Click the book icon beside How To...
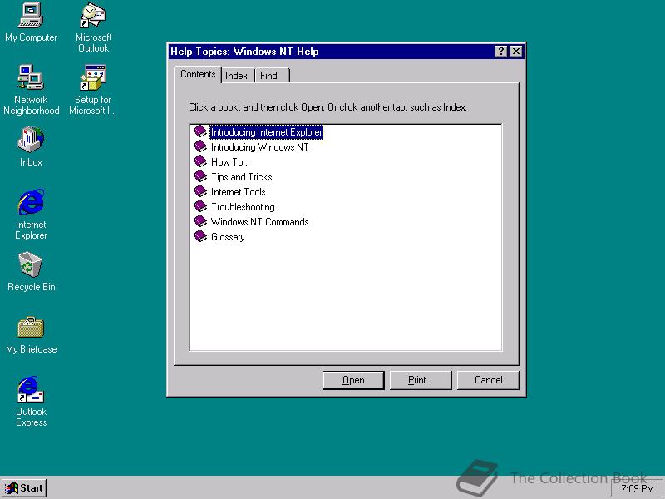Viewport: 665px width, 499px height. click(x=200, y=161)
